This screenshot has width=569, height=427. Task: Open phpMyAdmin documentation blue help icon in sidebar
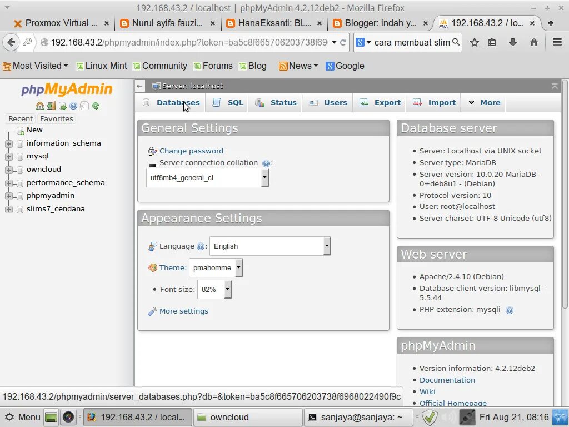click(x=73, y=106)
